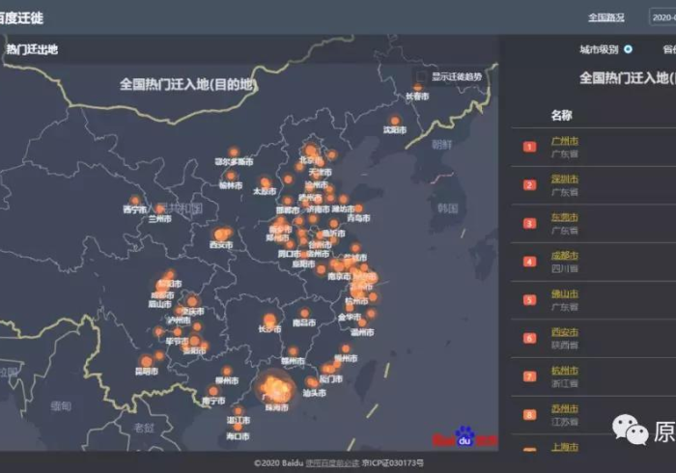Click the 京ICP证030173号 footer text
The width and height of the screenshot is (676, 473).
coord(393,463)
